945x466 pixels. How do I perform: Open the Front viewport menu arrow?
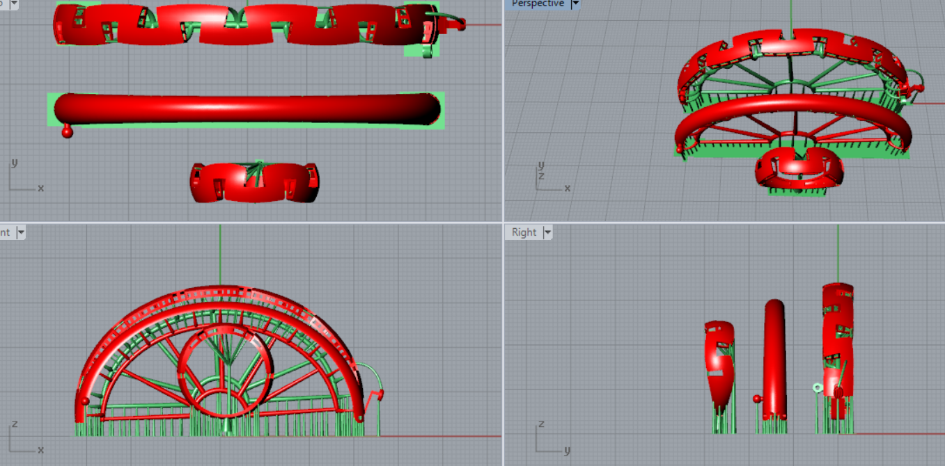[x=20, y=232]
